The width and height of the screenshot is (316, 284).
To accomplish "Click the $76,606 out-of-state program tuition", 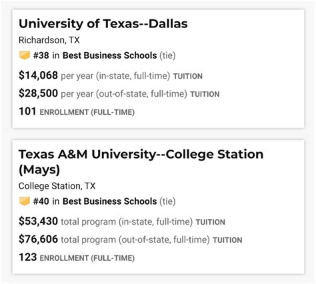I will pyautogui.click(x=38, y=239).
